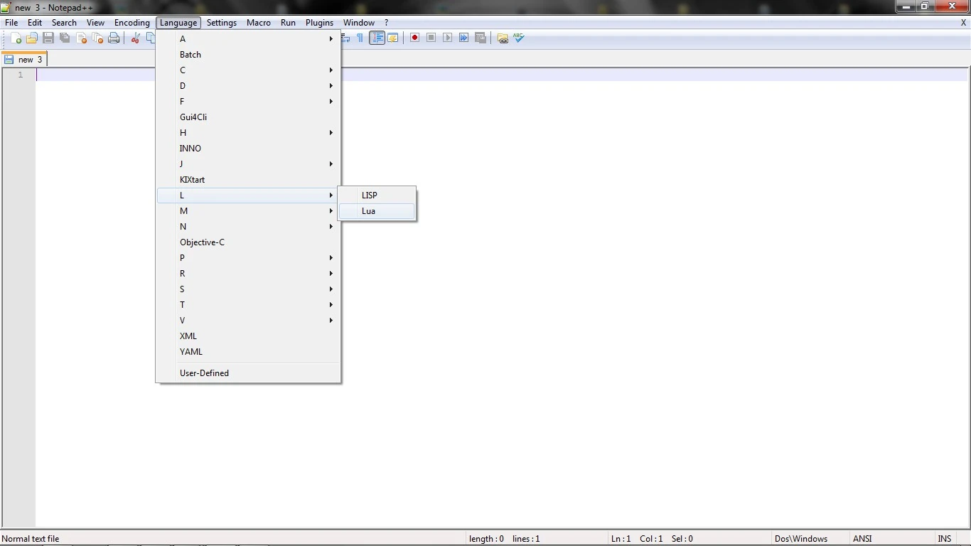Open the Macro menu
This screenshot has width=971, height=546.
coord(259,23)
